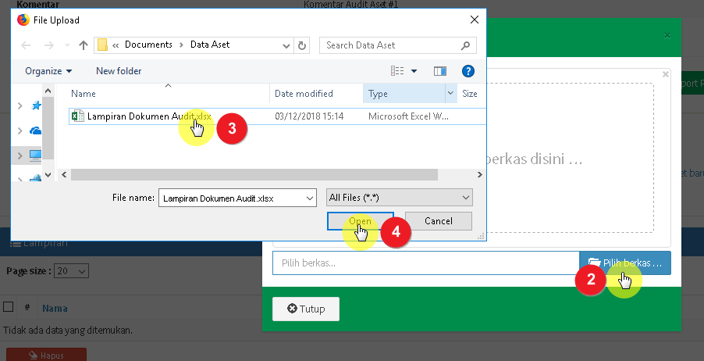
Task: Click the horizontal scrollbar in file list
Action: (265, 174)
